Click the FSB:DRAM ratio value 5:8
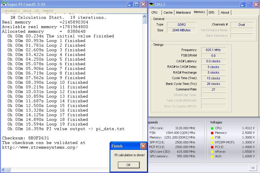 (213, 56)
